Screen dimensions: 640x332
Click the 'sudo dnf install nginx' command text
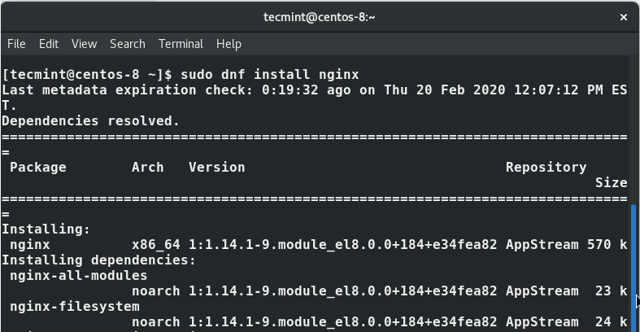click(x=269, y=74)
